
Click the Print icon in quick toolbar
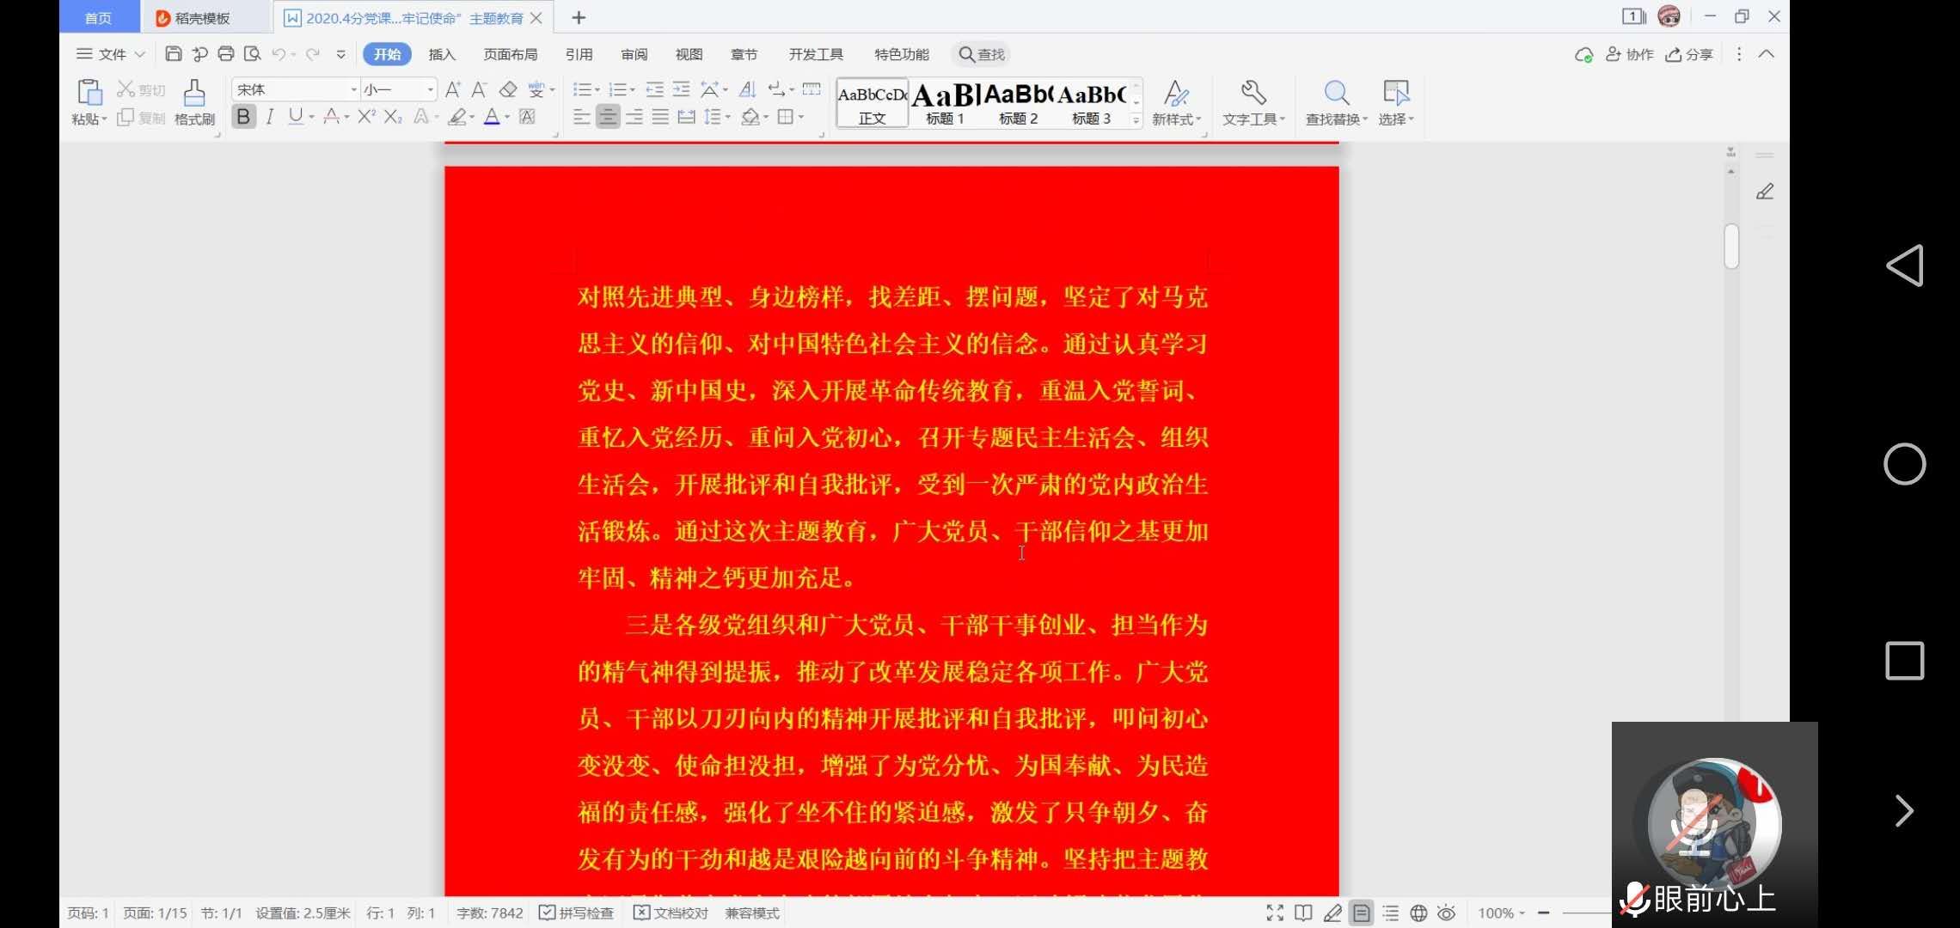[x=226, y=54]
